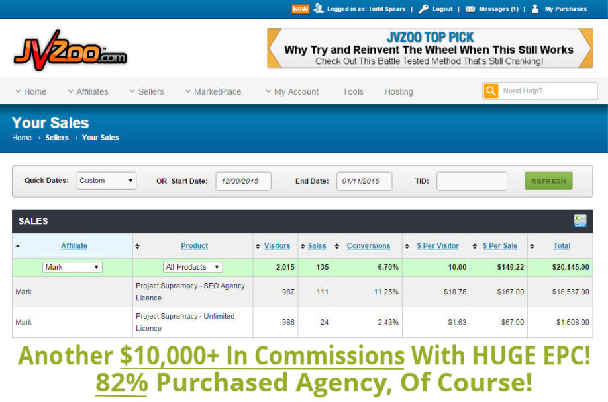The image size is (608, 402).
Task: Open the Quick Dates Custom dropdown
Action: click(106, 181)
